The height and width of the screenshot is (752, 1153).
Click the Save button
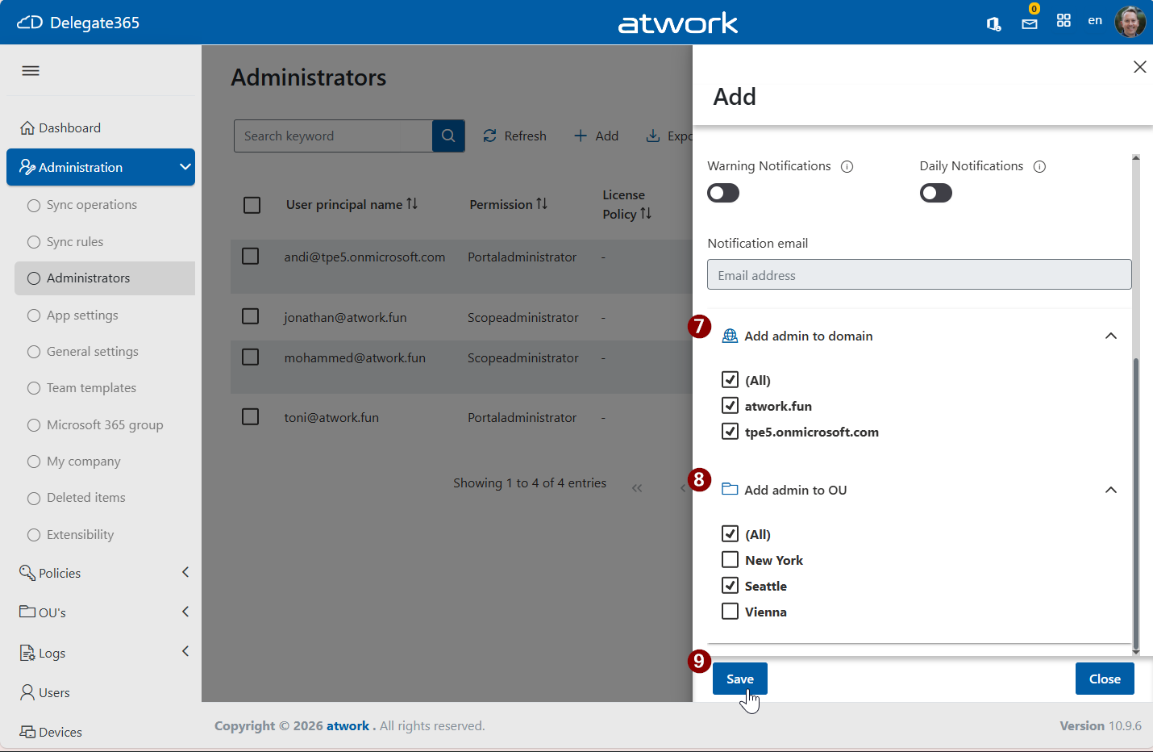(739, 679)
